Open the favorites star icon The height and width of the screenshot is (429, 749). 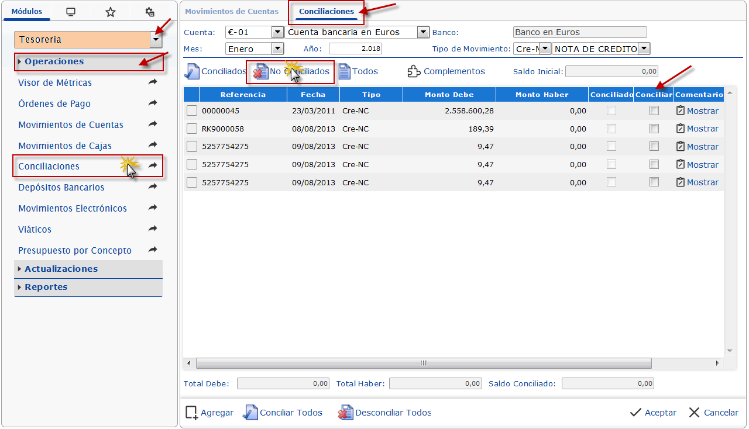click(110, 12)
